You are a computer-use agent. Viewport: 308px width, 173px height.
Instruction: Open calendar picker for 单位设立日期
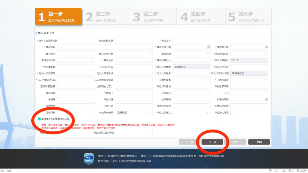(x=208, y=47)
